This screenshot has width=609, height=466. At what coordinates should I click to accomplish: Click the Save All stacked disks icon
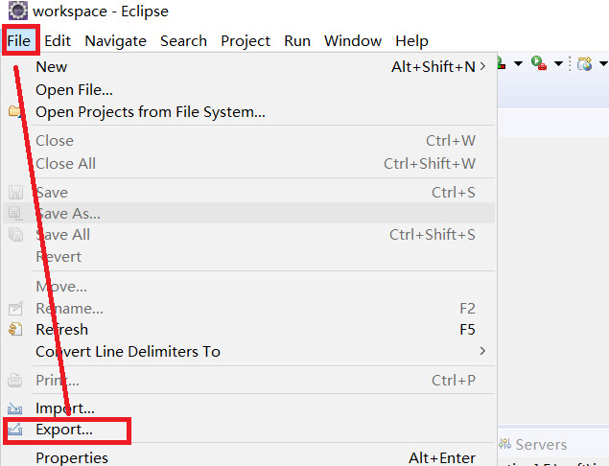15,235
